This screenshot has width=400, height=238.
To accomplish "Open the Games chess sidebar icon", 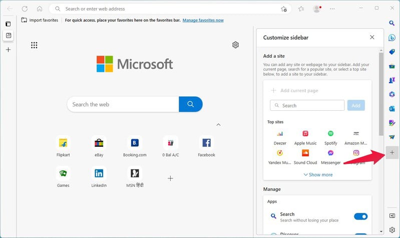I will tap(392, 80).
